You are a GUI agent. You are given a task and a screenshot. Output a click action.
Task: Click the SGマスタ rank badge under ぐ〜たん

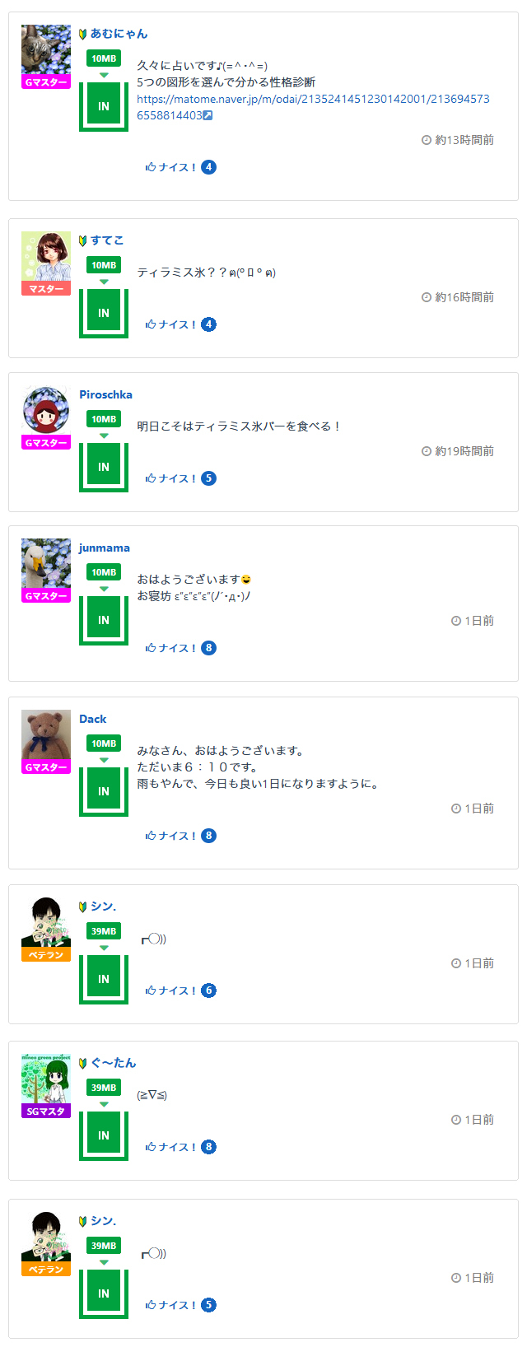point(46,1112)
